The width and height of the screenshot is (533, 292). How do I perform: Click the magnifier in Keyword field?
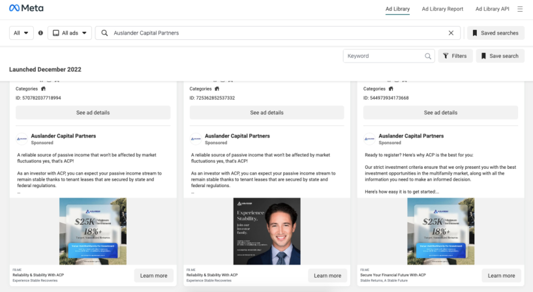pos(427,56)
